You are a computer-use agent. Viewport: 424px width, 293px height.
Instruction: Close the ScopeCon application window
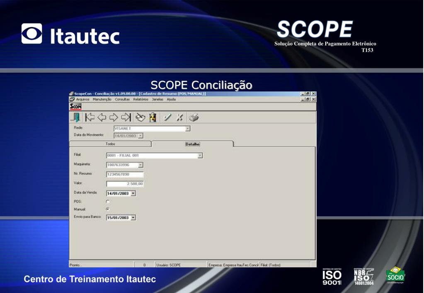(313, 94)
